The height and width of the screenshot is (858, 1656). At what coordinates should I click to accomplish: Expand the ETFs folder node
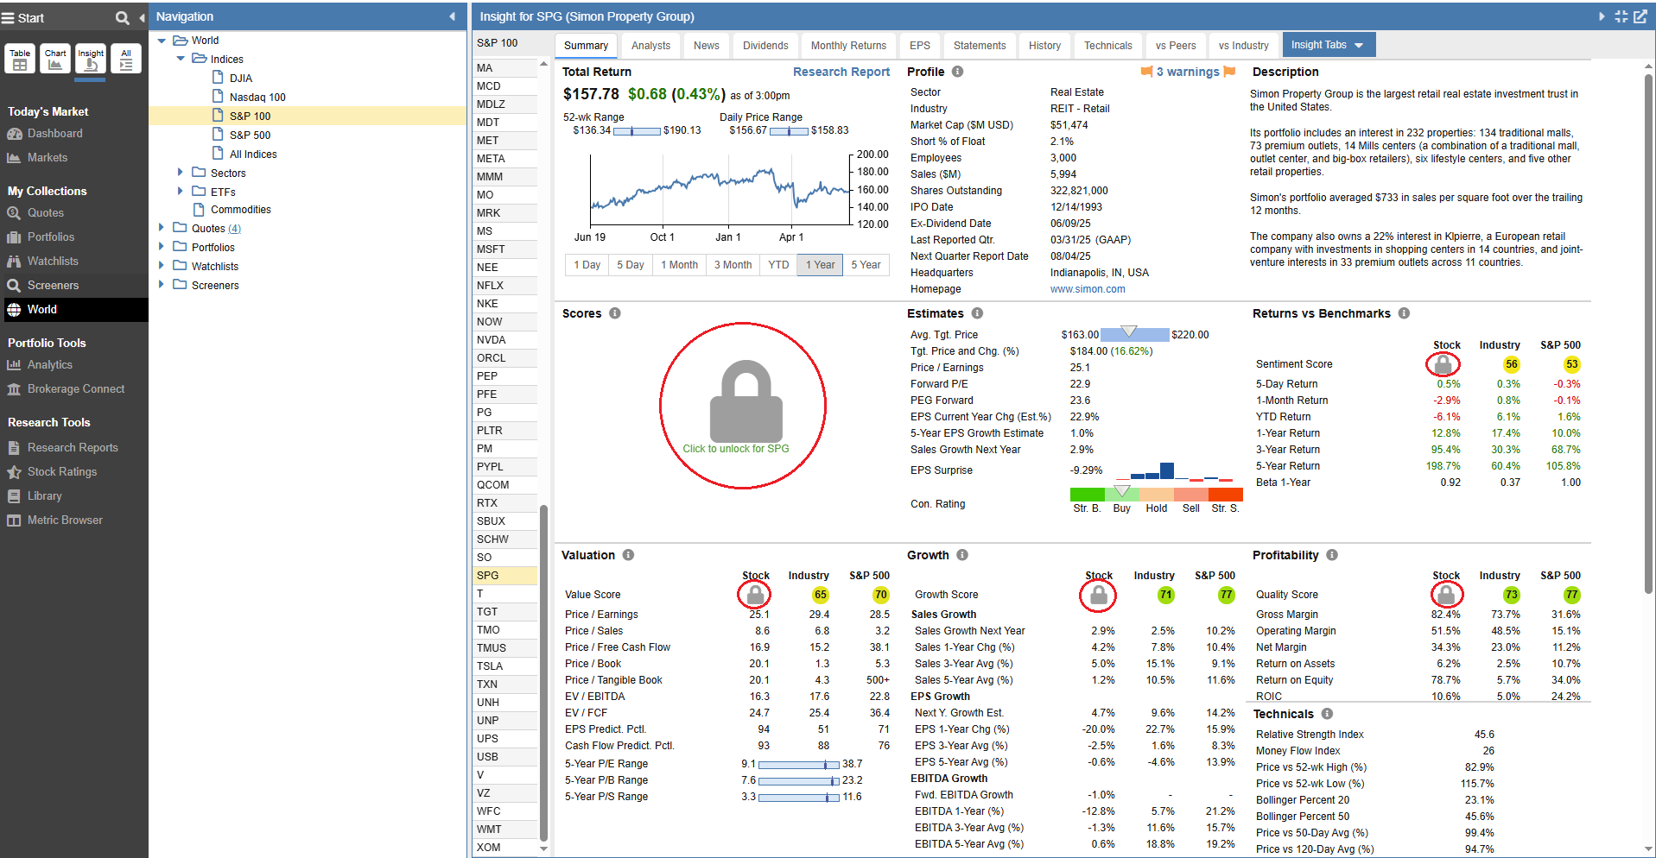[x=181, y=192]
